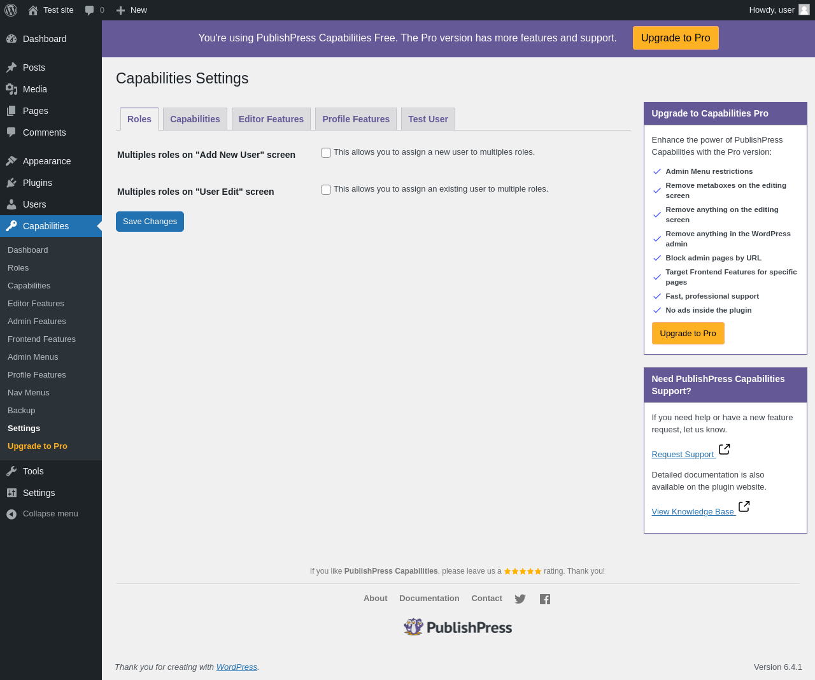Open the Documentation footer link
The height and width of the screenshot is (680, 815).
(x=429, y=599)
